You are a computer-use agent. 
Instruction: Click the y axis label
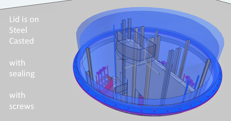(160, 74)
